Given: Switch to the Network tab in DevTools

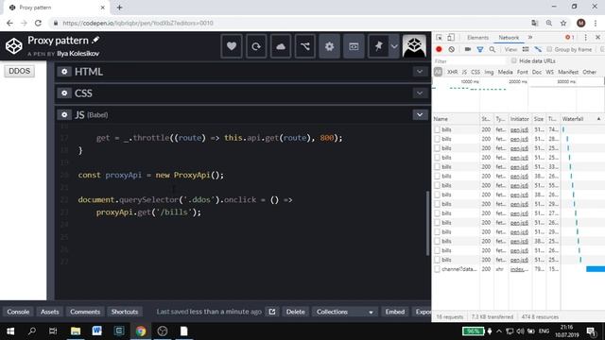Looking at the screenshot, I should point(509,38).
